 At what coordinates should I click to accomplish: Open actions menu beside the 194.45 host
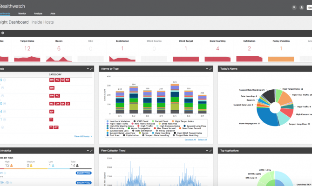(11, 183)
